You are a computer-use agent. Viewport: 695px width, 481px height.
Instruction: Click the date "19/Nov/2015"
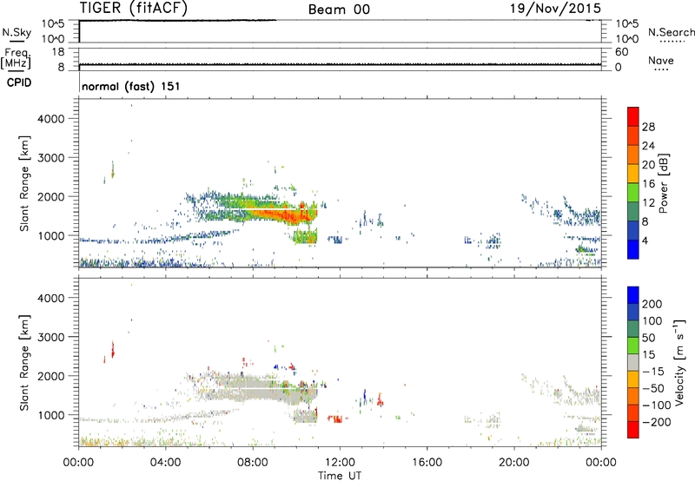point(555,8)
